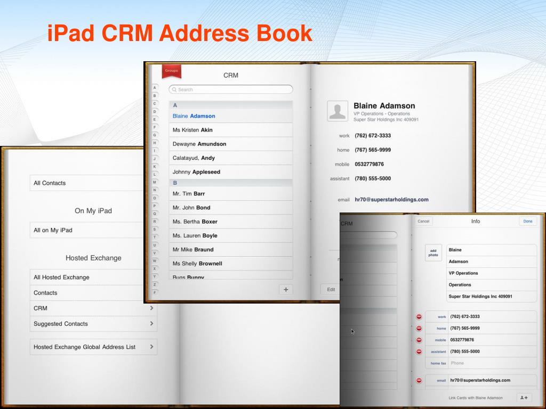This screenshot has width=546, height=409.
Task: Jump to index letter M
Action: tap(155, 182)
